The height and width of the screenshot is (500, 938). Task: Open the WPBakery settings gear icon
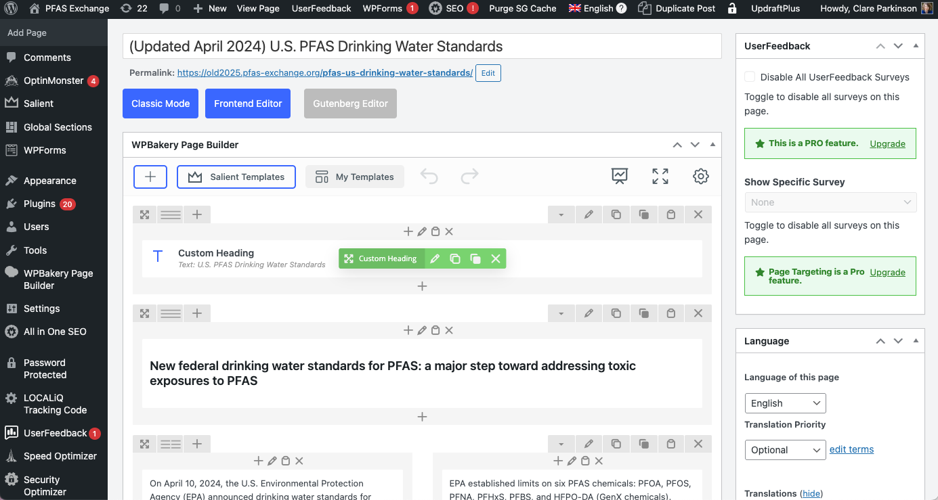click(700, 177)
